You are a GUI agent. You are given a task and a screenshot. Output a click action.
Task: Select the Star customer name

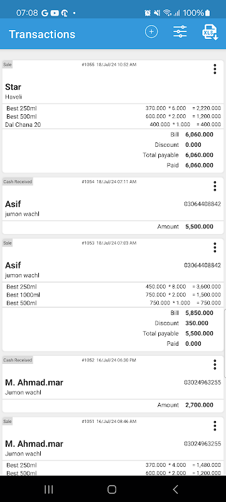tap(13, 87)
